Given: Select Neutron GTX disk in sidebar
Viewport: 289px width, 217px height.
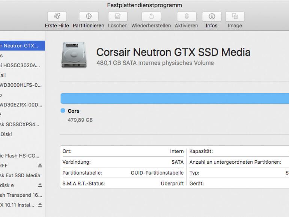Looking at the screenshot, I should tap(23, 45).
